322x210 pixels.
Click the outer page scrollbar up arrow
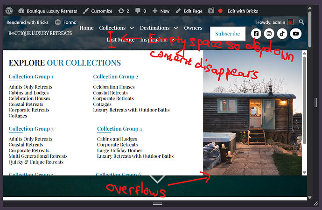pos(310,8)
